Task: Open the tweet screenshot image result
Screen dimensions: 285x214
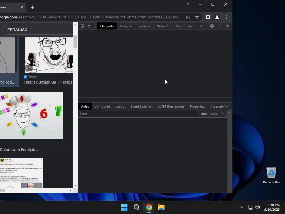Action: tap(21, 173)
